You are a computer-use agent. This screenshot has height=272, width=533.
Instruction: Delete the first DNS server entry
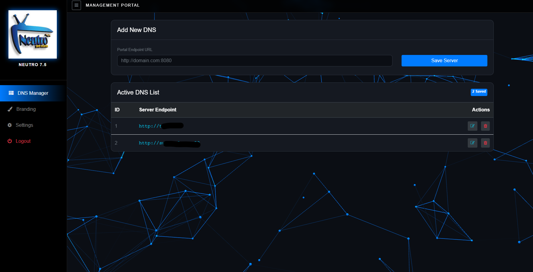[485, 126]
